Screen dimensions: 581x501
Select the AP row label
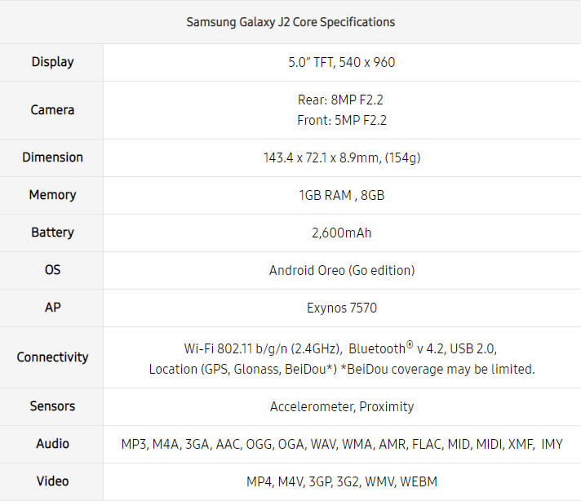(x=52, y=308)
